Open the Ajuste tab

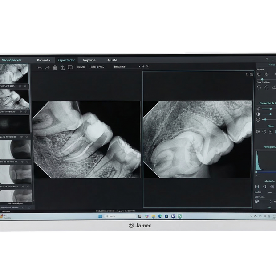tap(112, 60)
